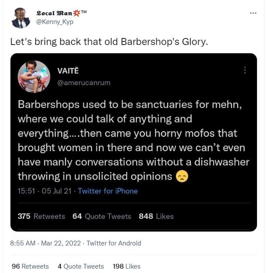Click the Twitter for iPhone link

point(107,191)
